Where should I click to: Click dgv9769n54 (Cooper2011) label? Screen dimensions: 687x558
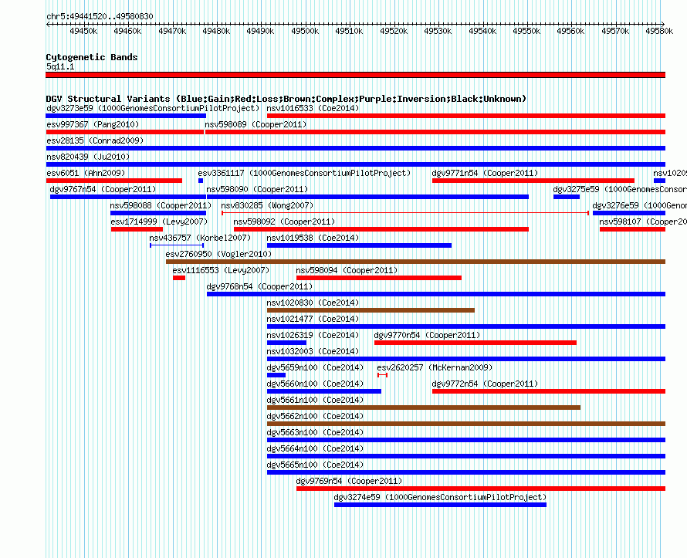[x=349, y=481]
